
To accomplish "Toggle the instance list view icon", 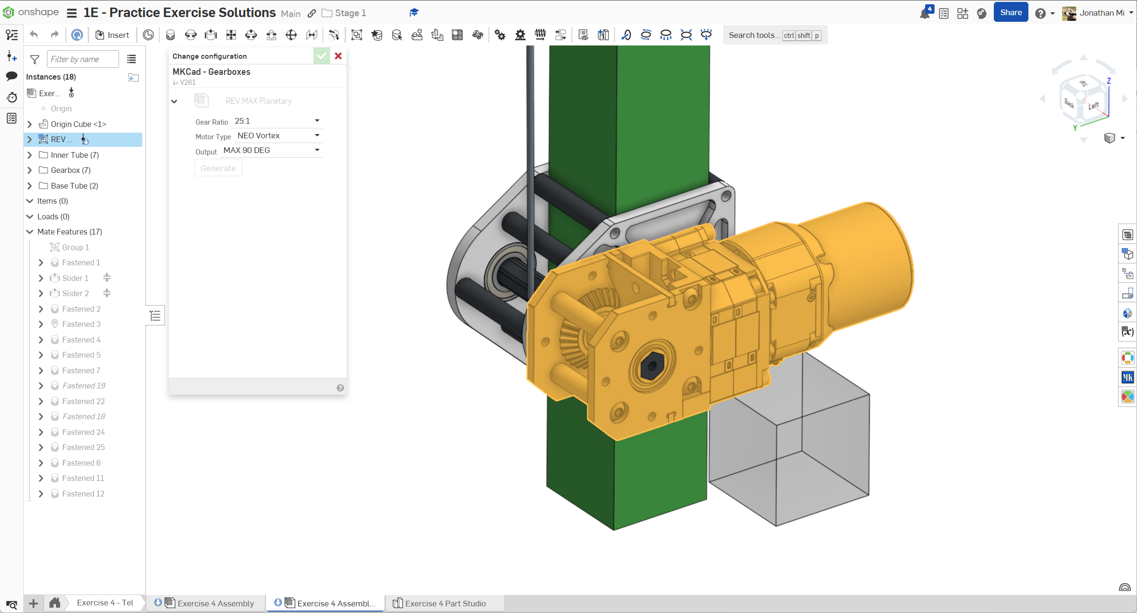I will pyautogui.click(x=131, y=59).
